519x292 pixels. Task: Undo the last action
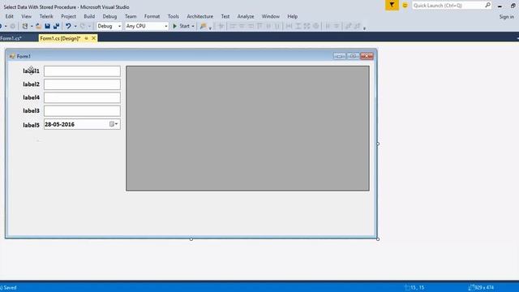pos(68,26)
